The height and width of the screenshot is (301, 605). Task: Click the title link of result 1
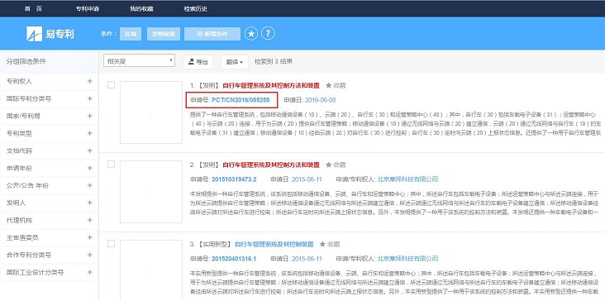click(x=271, y=86)
